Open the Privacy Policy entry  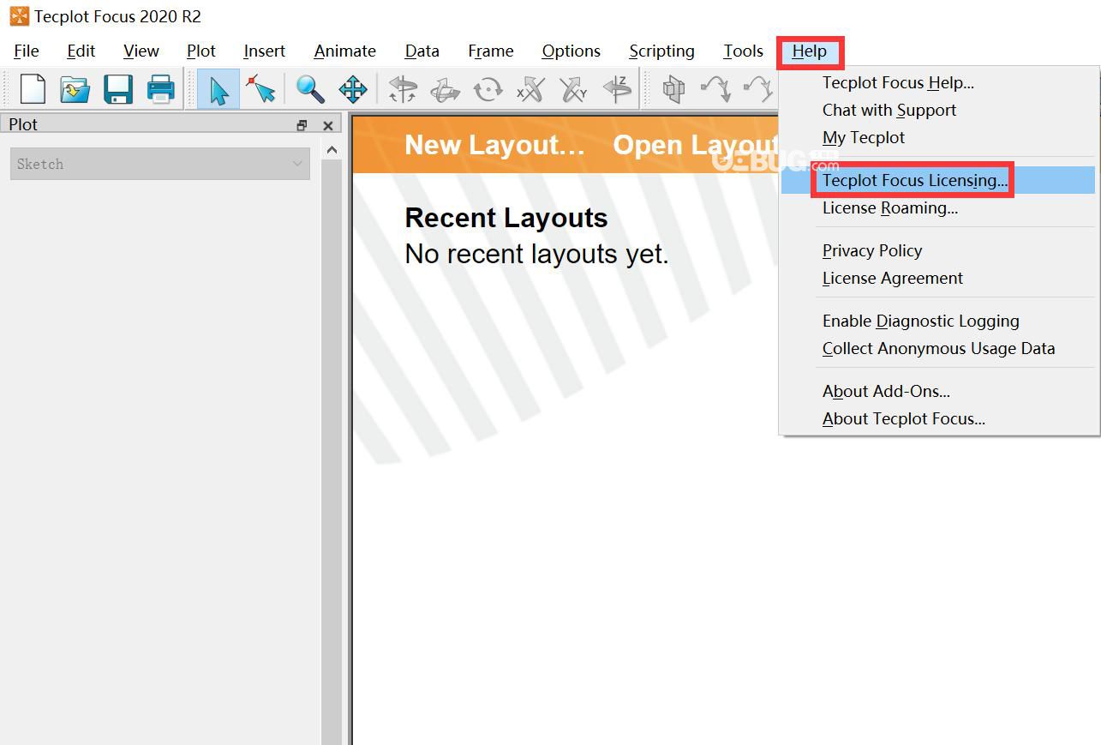(938, 251)
